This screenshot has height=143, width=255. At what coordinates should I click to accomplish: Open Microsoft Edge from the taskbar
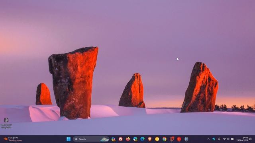143,139
